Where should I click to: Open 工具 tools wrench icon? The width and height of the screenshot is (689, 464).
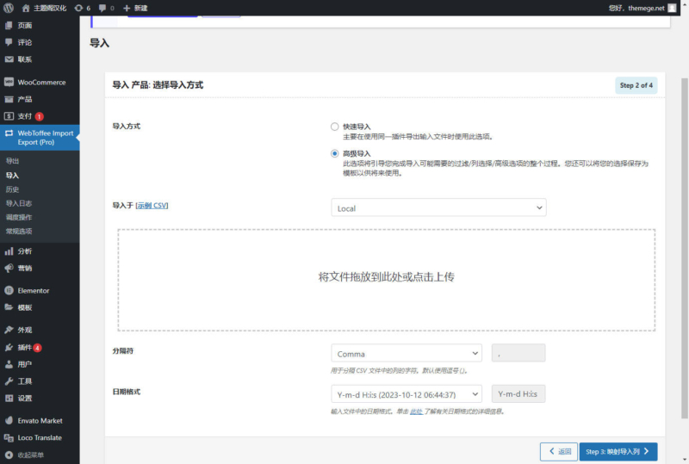point(9,381)
